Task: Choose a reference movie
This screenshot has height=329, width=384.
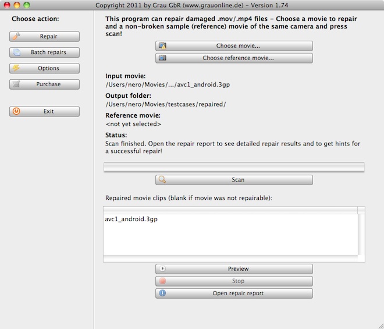Action: 234,58
